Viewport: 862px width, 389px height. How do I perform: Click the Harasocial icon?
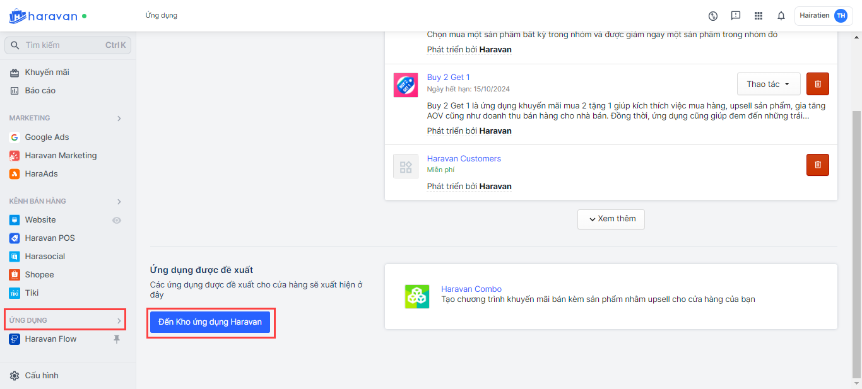click(15, 257)
